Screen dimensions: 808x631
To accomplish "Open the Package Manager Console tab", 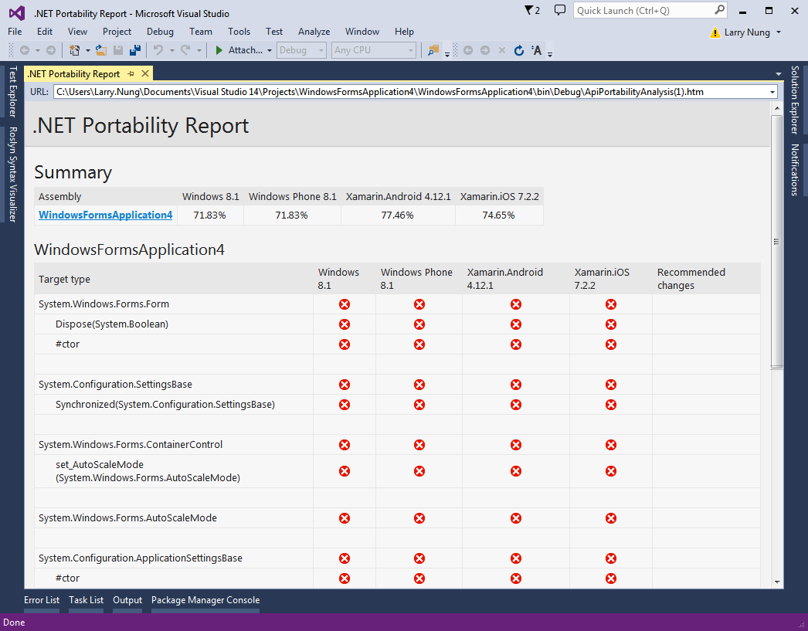I will pyautogui.click(x=205, y=600).
